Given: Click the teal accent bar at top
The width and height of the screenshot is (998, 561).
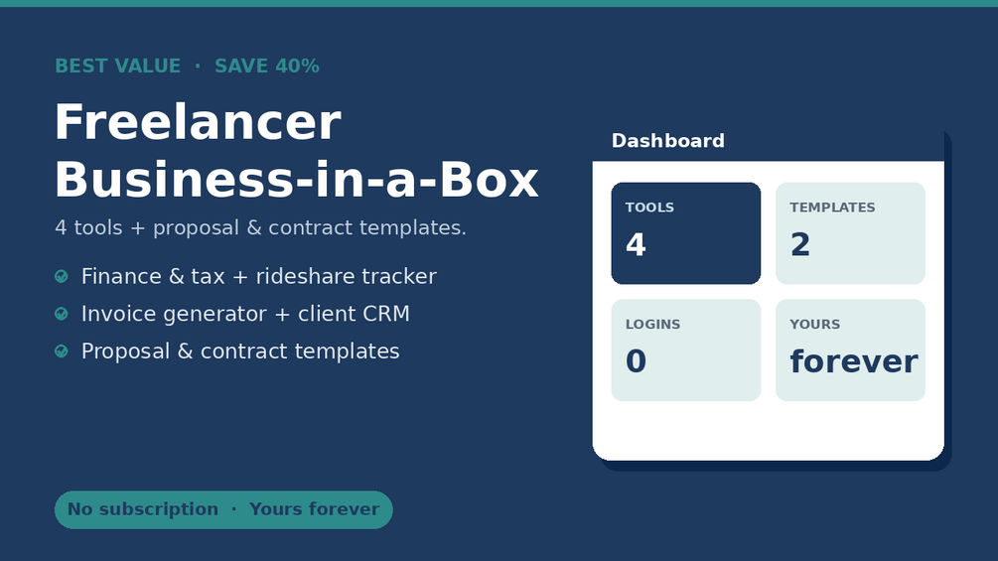Looking at the screenshot, I should coord(499,3).
